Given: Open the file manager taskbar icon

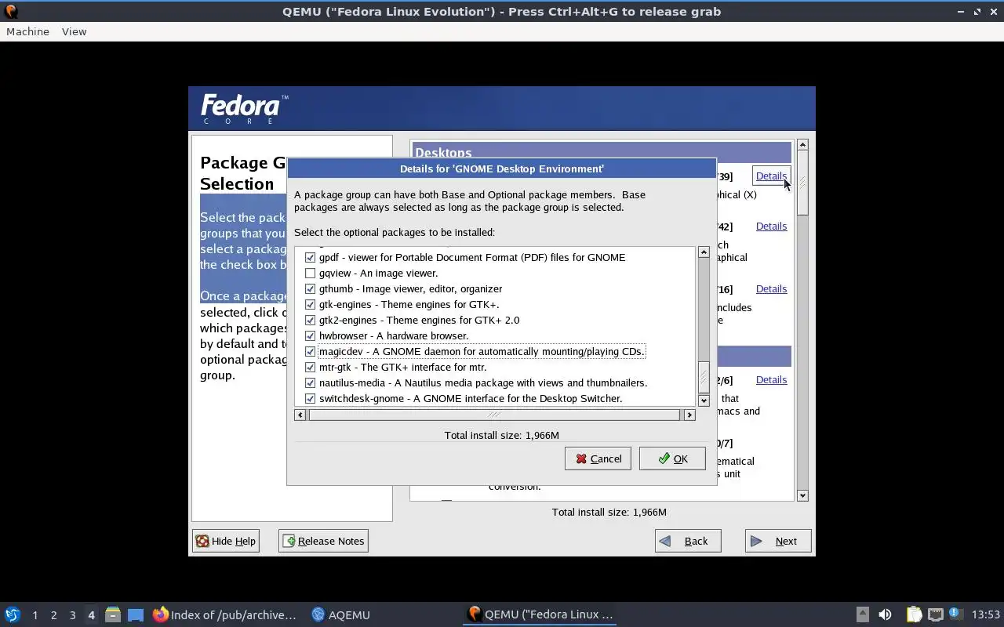Looking at the screenshot, I should tap(112, 614).
